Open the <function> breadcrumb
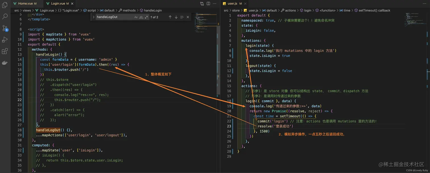This screenshot has height=173, width=430. (x=325, y=10)
